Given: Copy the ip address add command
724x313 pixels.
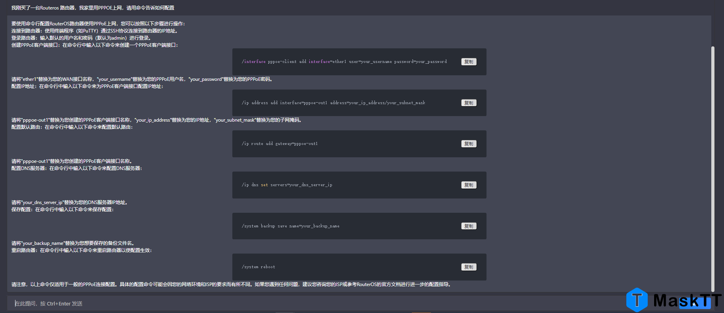Looking at the screenshot, I should tap(469, 103).
